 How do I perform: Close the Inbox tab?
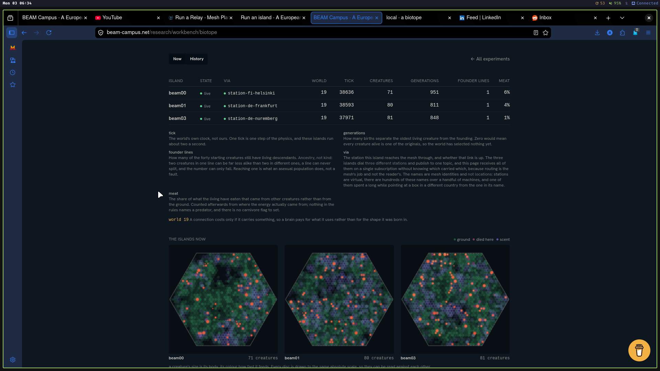click(595, 18)
